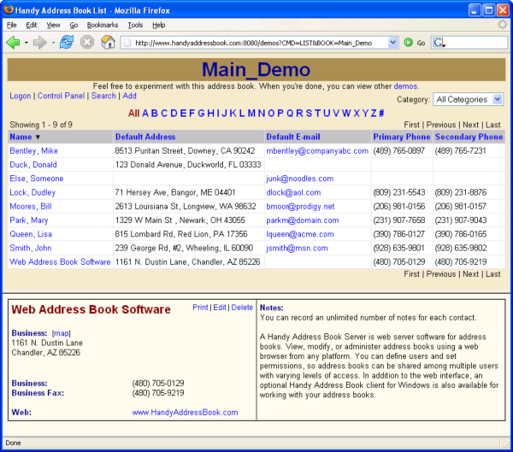Click the www.HandyAddressBook.com web link

click(185, 412)
